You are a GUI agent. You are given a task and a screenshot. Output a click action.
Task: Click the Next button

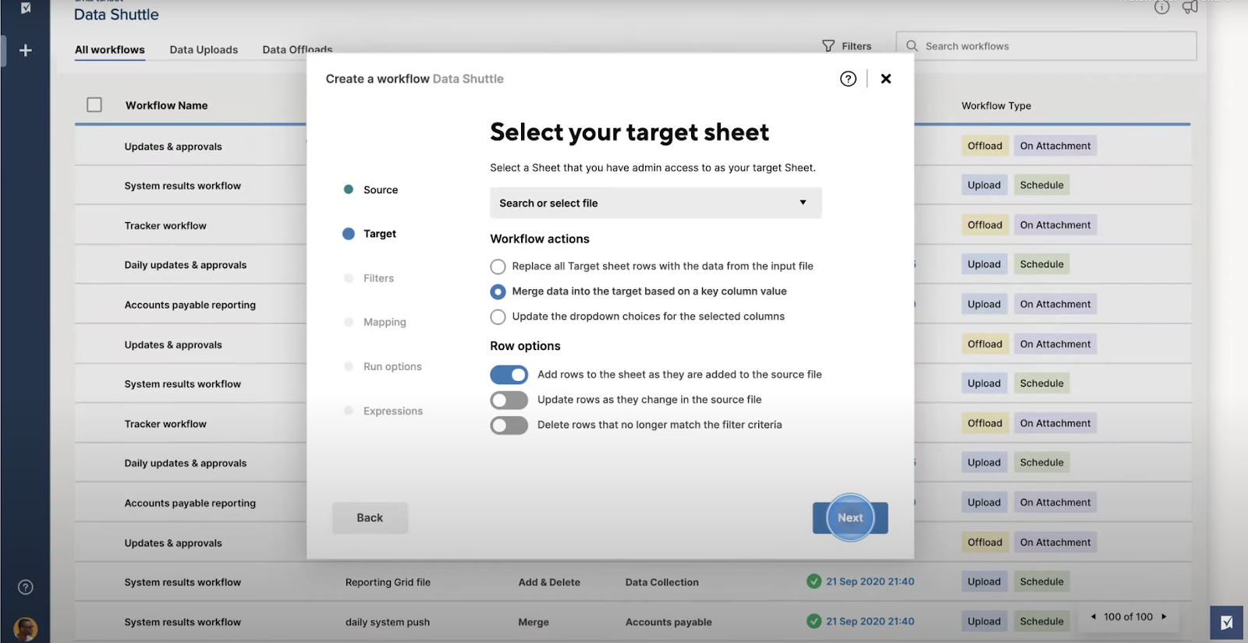[x=850, y=518]
